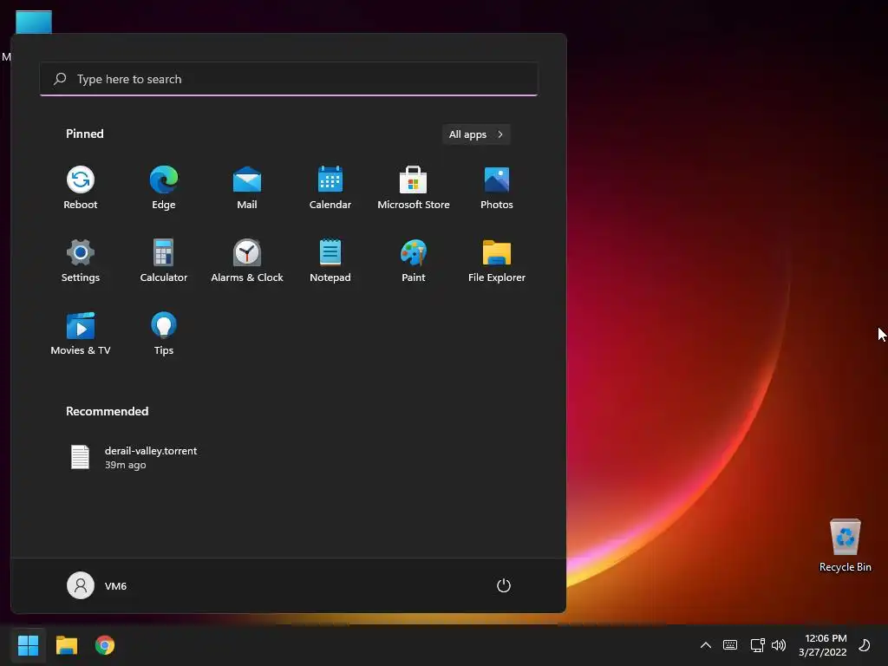The height and width of the screenshot is (666, 888).
Task: Open the VM6 user account menu
Action: 97,585
